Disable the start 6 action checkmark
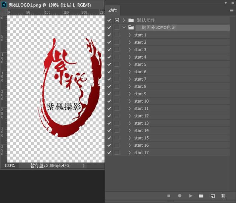This screenshot has width=236, height=203. pos(109,72)
